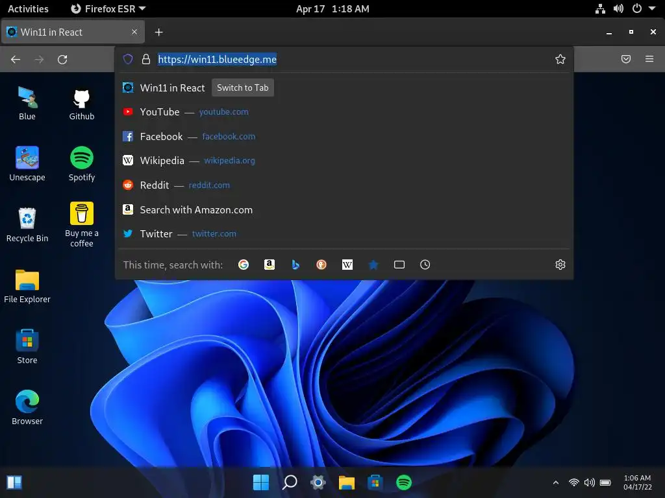Choose the Twitter suggestion

pos(344,233)
